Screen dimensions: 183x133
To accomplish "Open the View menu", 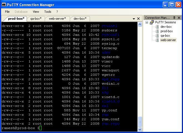I will pos(36,12).
